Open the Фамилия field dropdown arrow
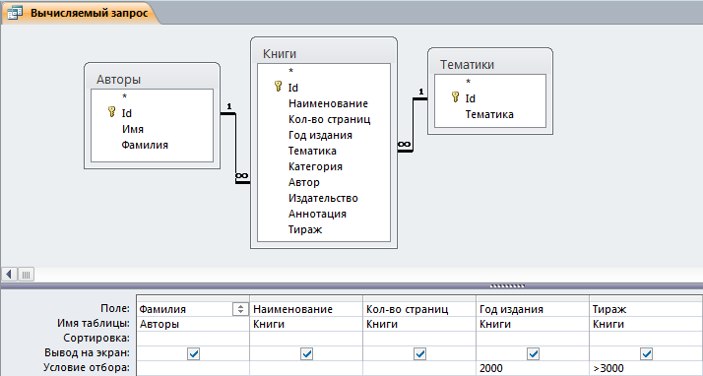Viewport: 703px width, 376px height. 240,309
